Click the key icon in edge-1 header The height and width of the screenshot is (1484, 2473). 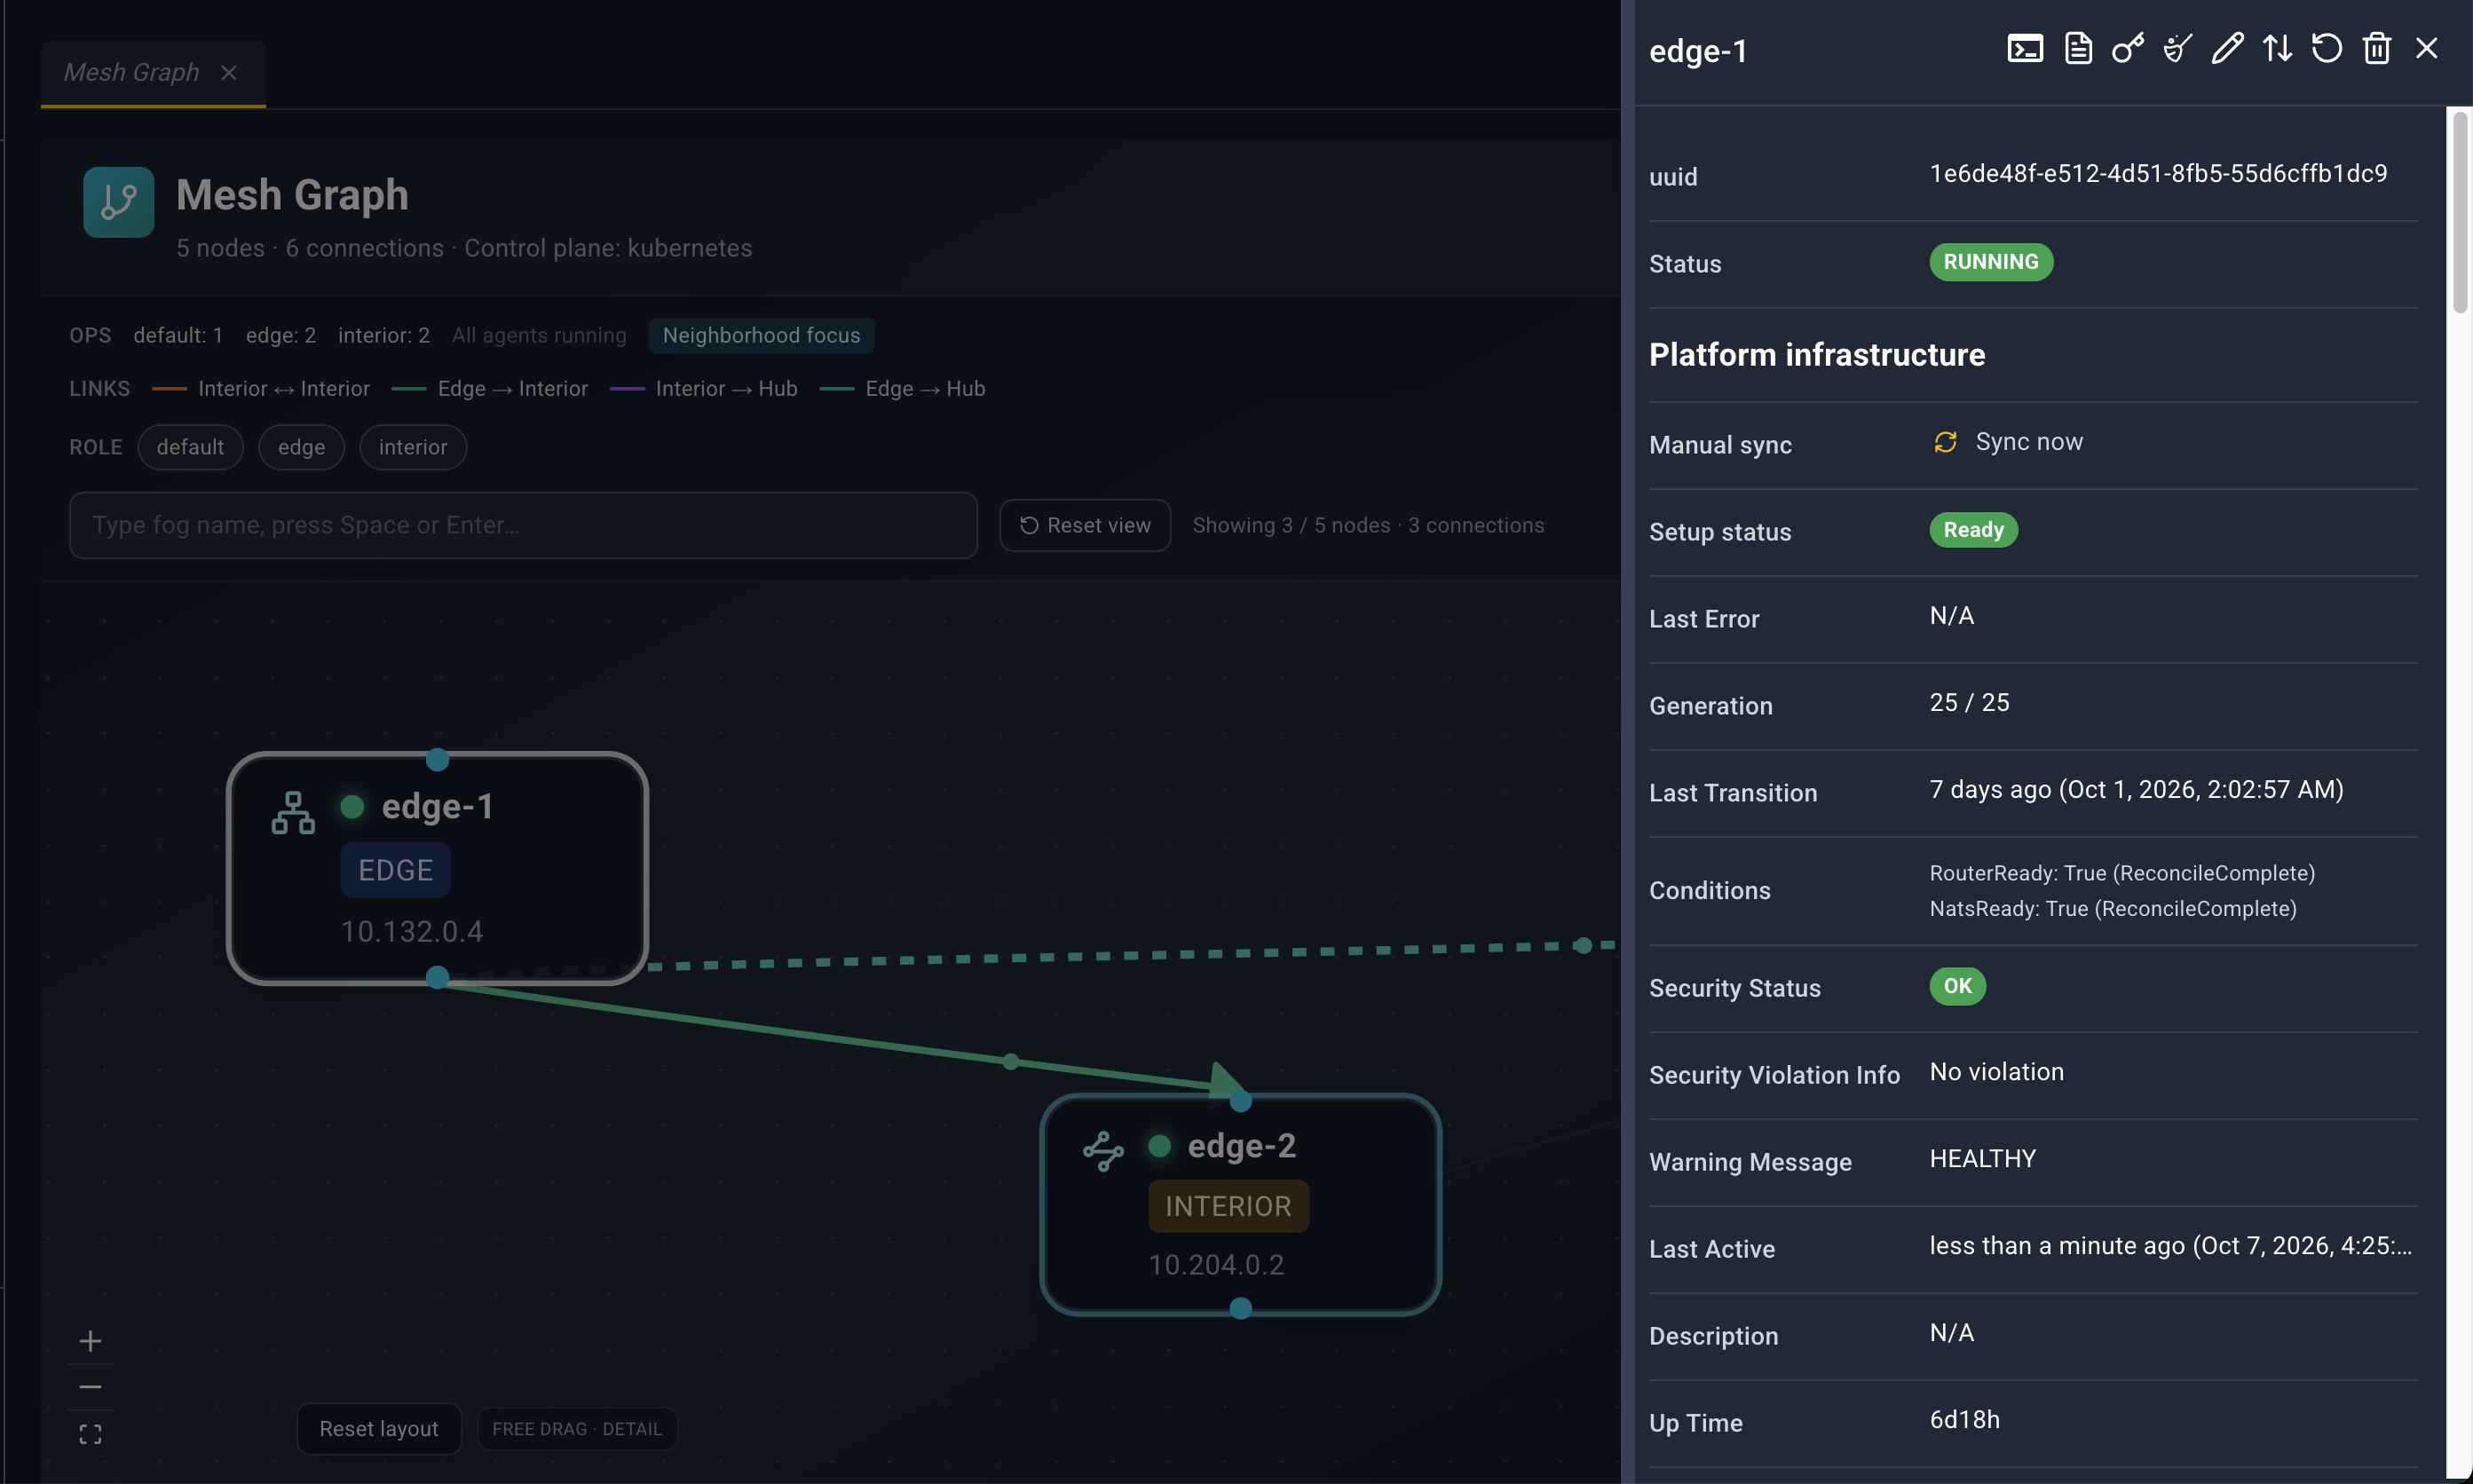point(2127,49)
